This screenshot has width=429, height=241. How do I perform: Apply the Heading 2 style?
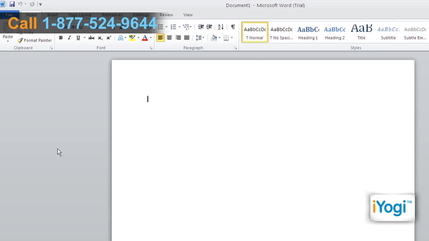click(335, 32)
